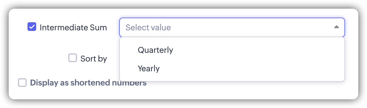Click the Intermediate Sum label text

pyautogui.click(x=73, y=27)
